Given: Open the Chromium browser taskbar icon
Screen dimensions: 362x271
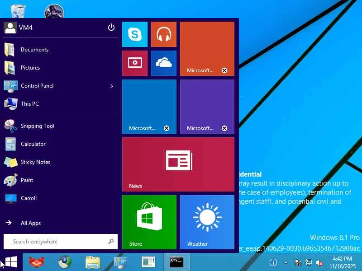Looking at the screenshot, I should point(65,262).
